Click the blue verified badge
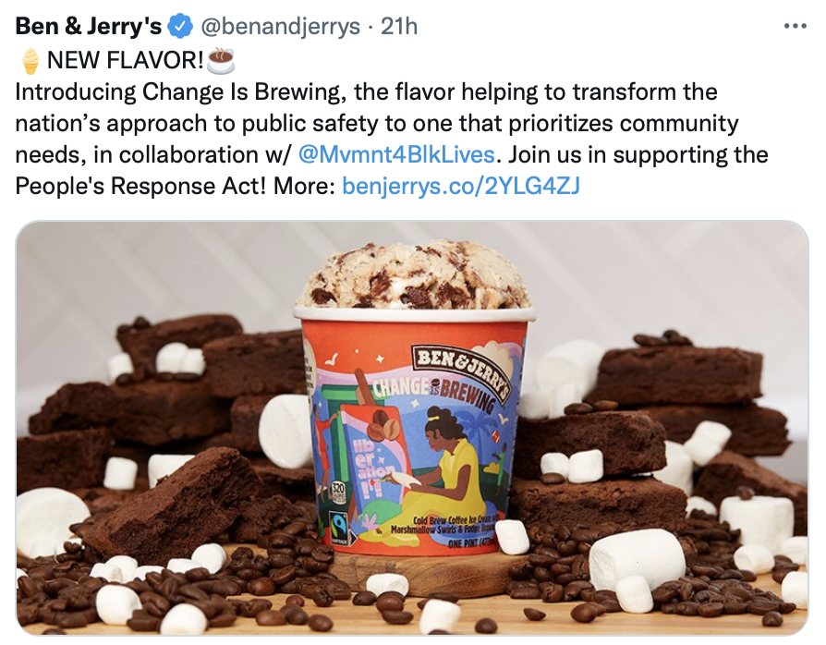 coord(179,27)
